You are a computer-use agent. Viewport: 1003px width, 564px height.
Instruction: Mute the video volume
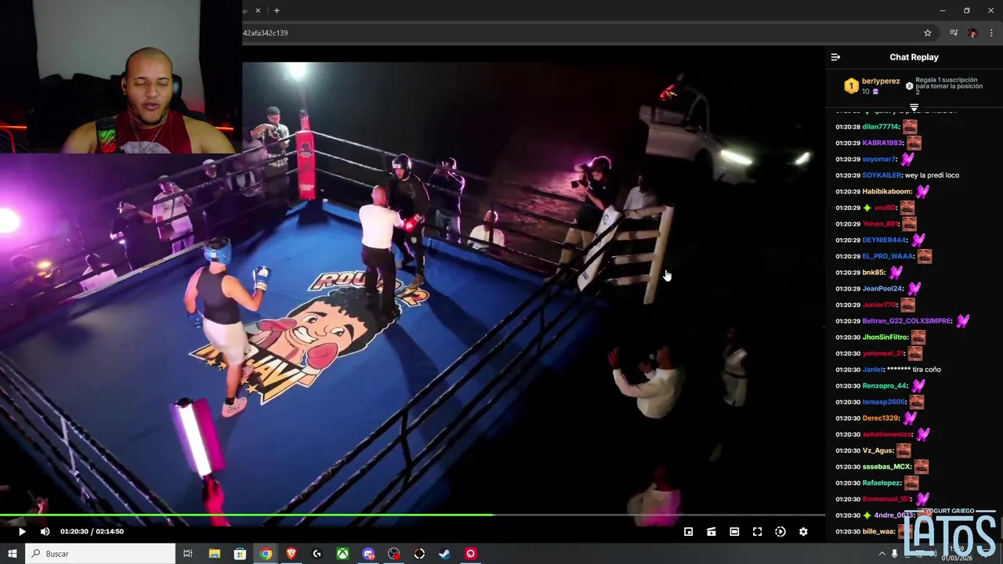pos(45,531)
